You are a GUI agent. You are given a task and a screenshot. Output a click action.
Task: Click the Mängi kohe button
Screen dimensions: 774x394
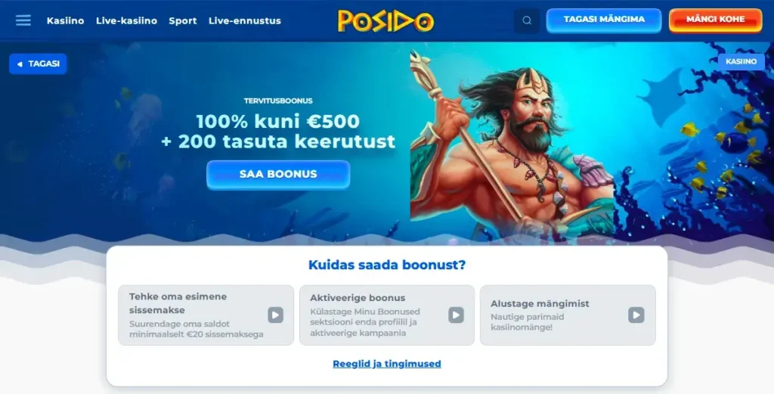coord(715,20)
